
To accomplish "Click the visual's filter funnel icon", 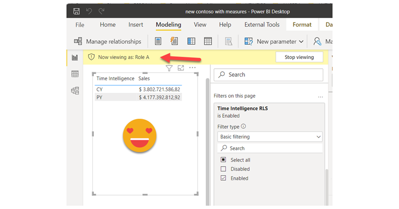I will pyautogui.click(x=169, y=68).
